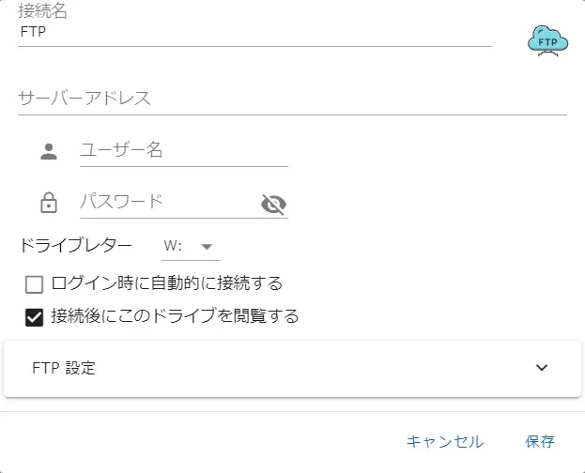This screenshot has height=473, width=585.
Task: Enable ログイン時に自動的に接続する checkbox
Action: point(35,283)
